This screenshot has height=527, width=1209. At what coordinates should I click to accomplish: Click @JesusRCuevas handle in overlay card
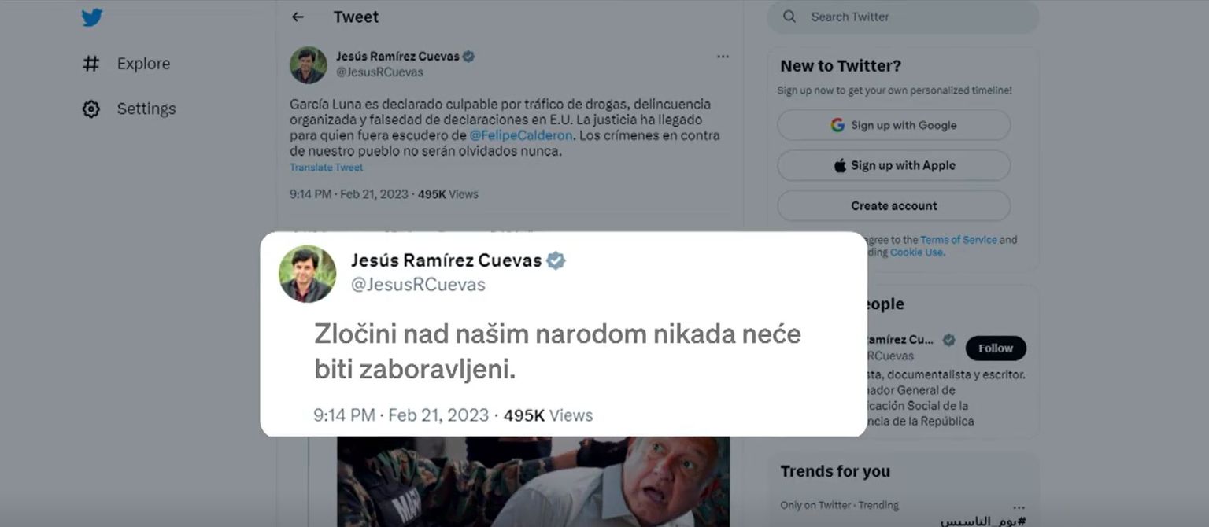(418, 285)
